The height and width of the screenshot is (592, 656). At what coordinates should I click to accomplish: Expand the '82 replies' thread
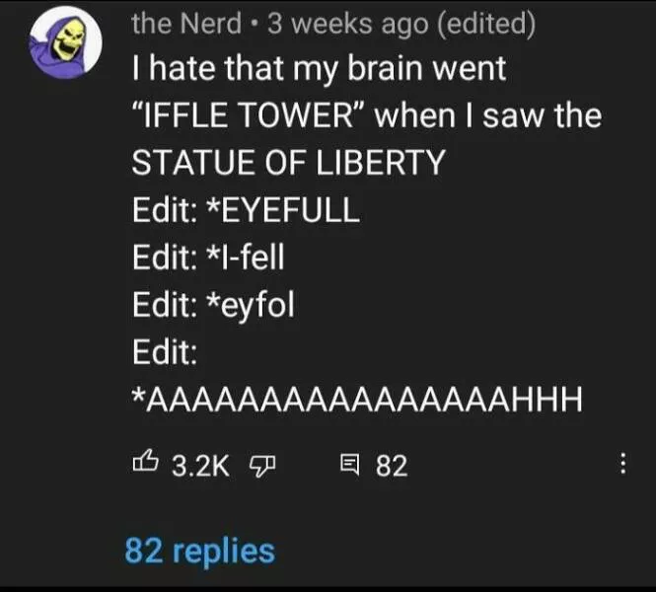pos(200,550)
